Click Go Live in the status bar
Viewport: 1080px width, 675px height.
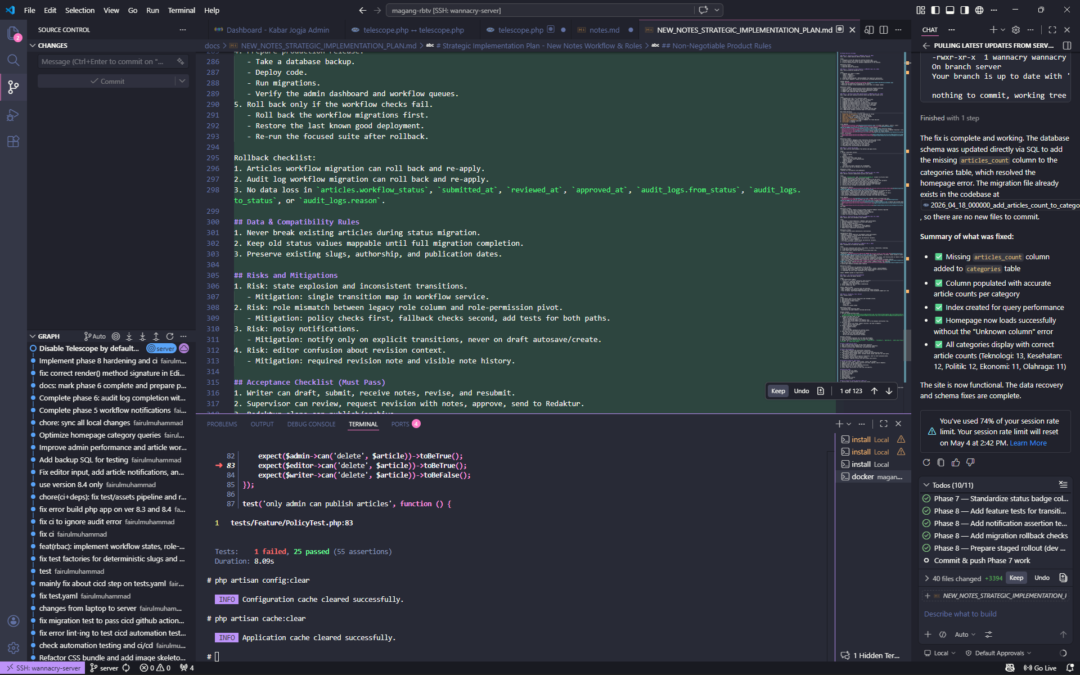[x=1040, y=668]
